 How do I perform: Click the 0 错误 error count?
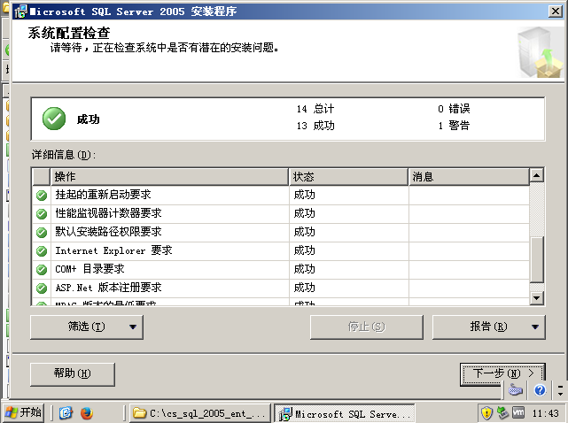[x=454, y=109]
